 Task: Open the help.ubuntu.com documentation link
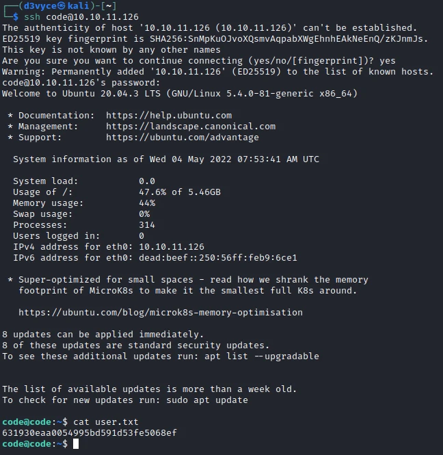point(169,116)
